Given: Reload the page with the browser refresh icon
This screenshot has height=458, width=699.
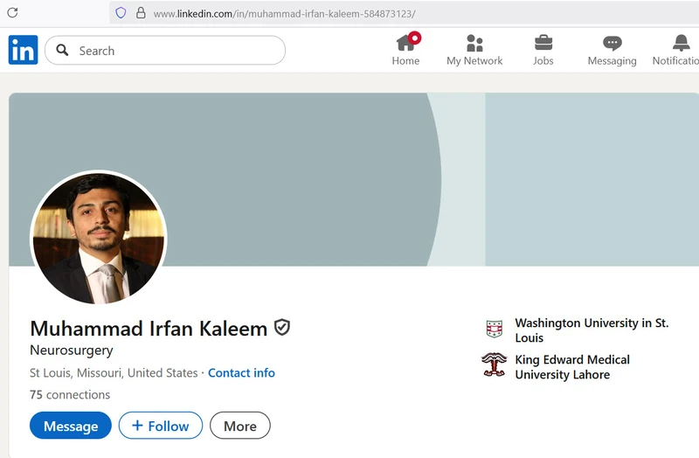Looking at the screenshot, I should click(x=12, y=13).
